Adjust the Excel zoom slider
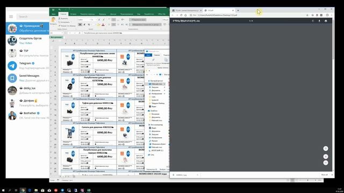The height and width of the screenshot is (193, 344). coord(307,180)
